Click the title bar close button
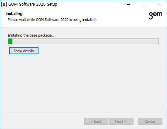The width and height of the screenshot is (167, 129). tap(159, 4)
